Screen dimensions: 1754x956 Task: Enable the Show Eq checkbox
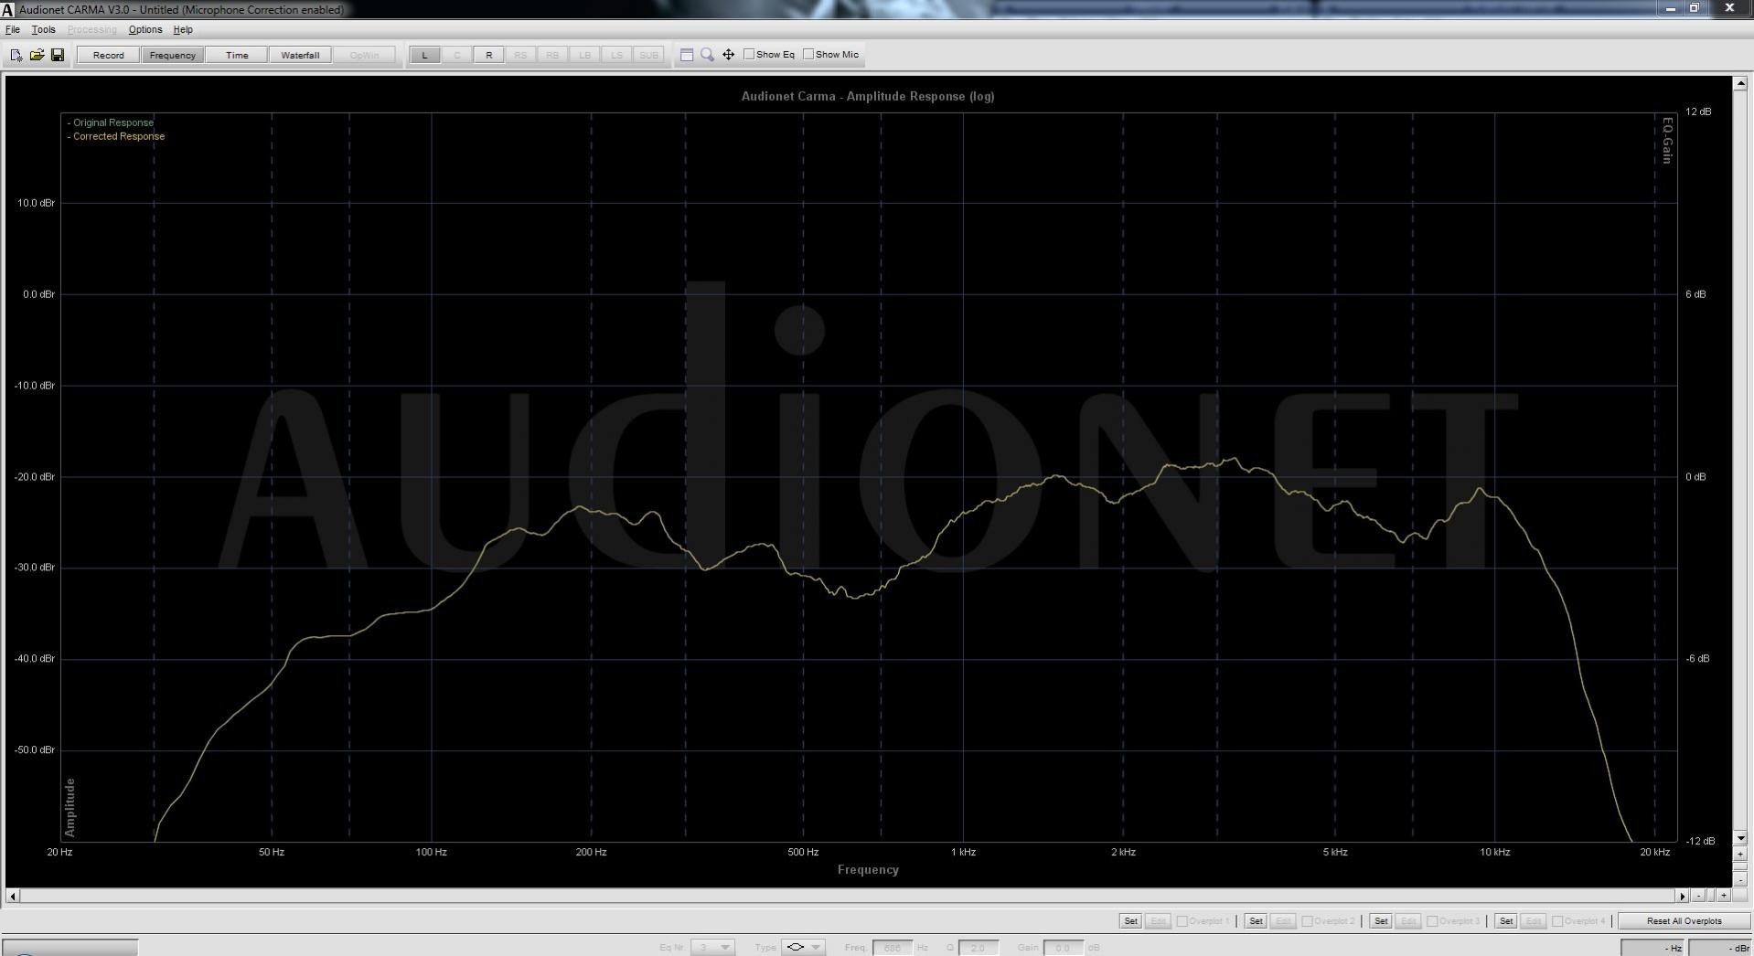(749, 54)
